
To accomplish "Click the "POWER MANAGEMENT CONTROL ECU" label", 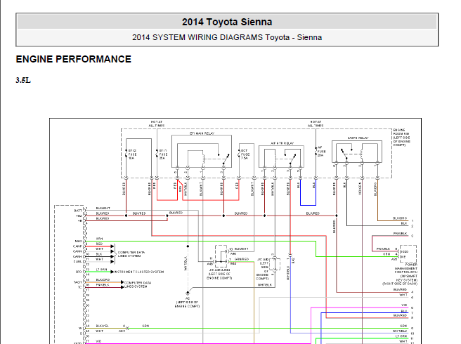I will pyautogui.click(x=405, y=268).
